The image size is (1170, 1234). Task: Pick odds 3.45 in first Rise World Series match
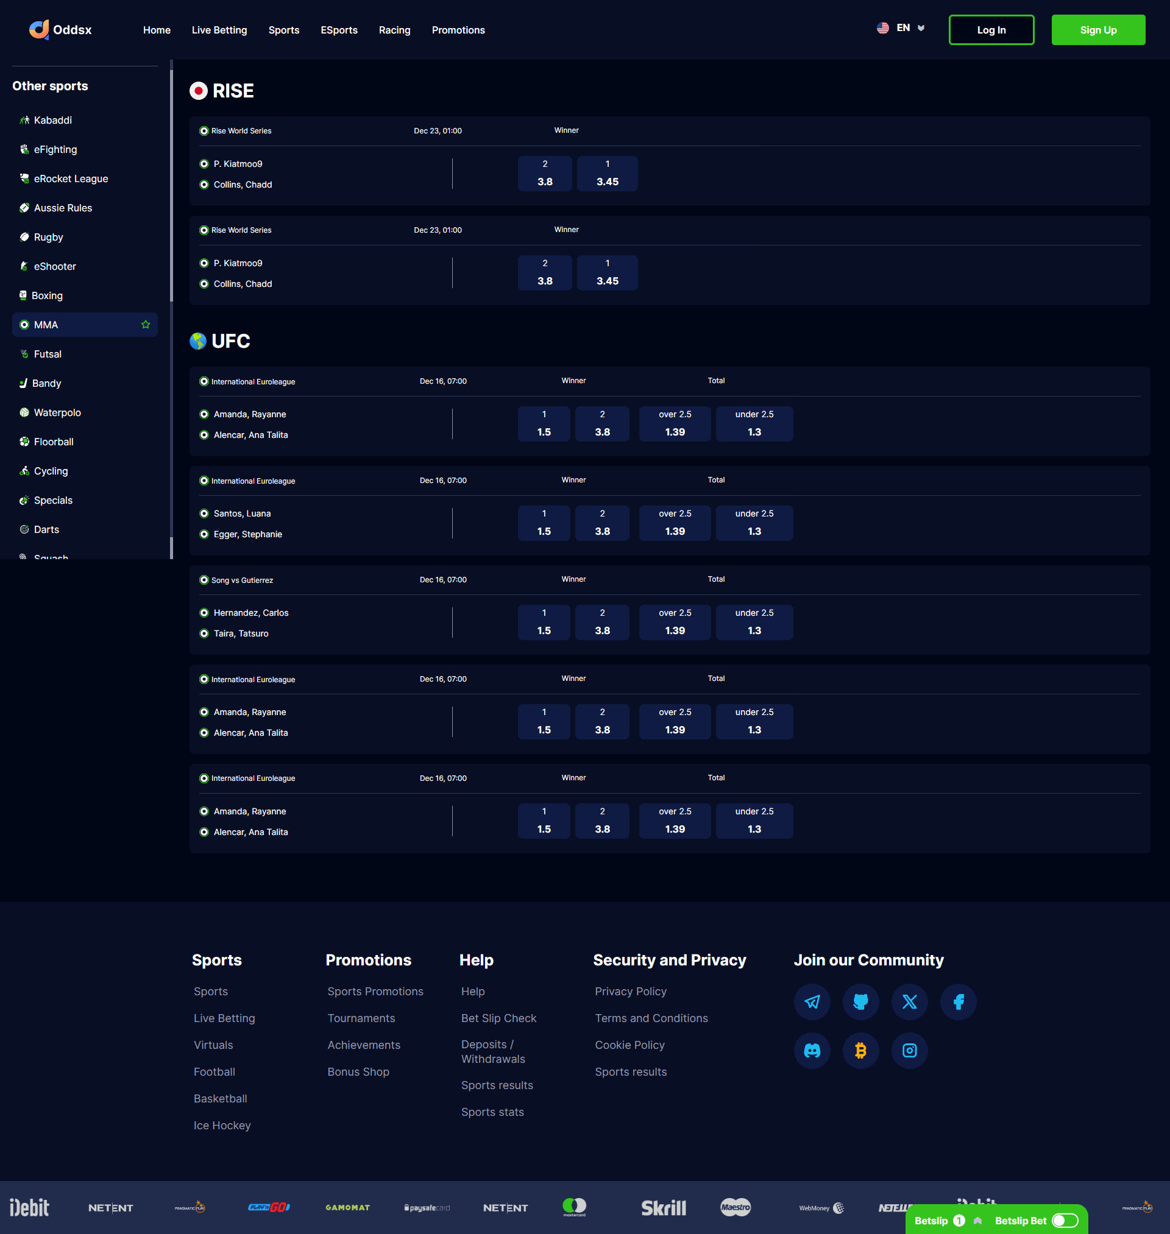[x=607, y=173]
